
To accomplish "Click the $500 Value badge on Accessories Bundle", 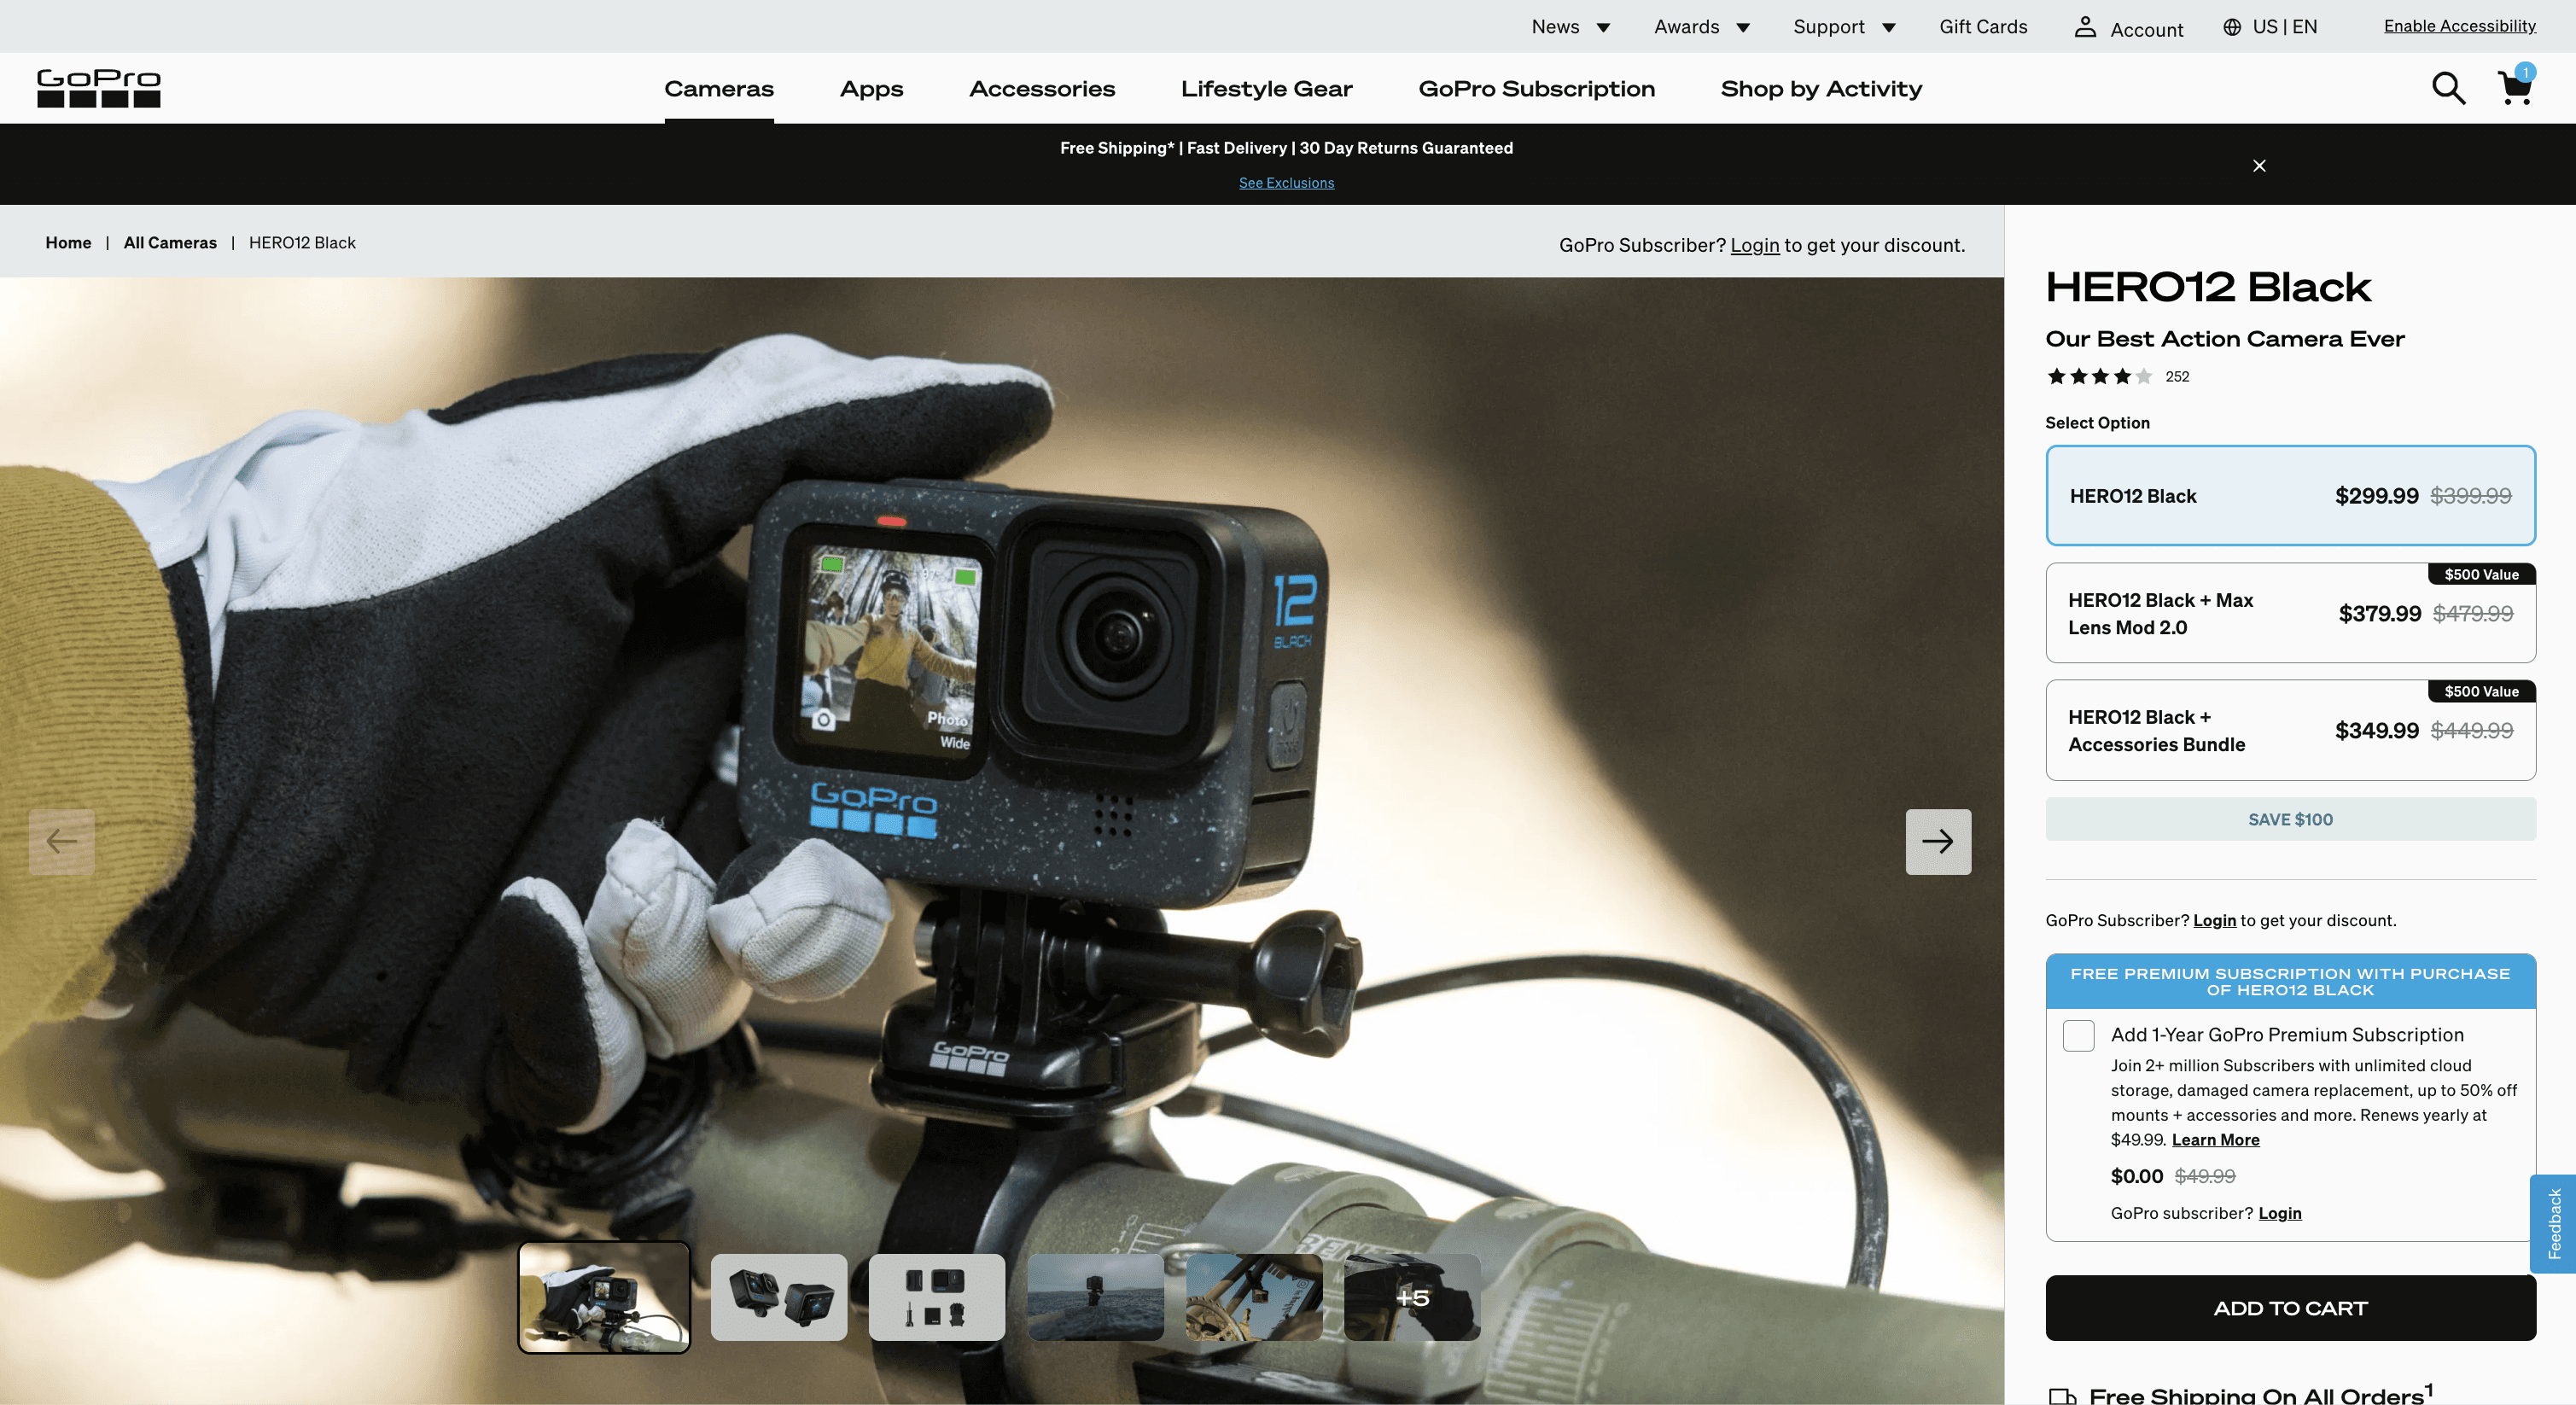I will [2481, 691].
